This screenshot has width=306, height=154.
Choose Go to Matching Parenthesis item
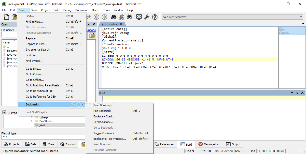click(52, 85)
